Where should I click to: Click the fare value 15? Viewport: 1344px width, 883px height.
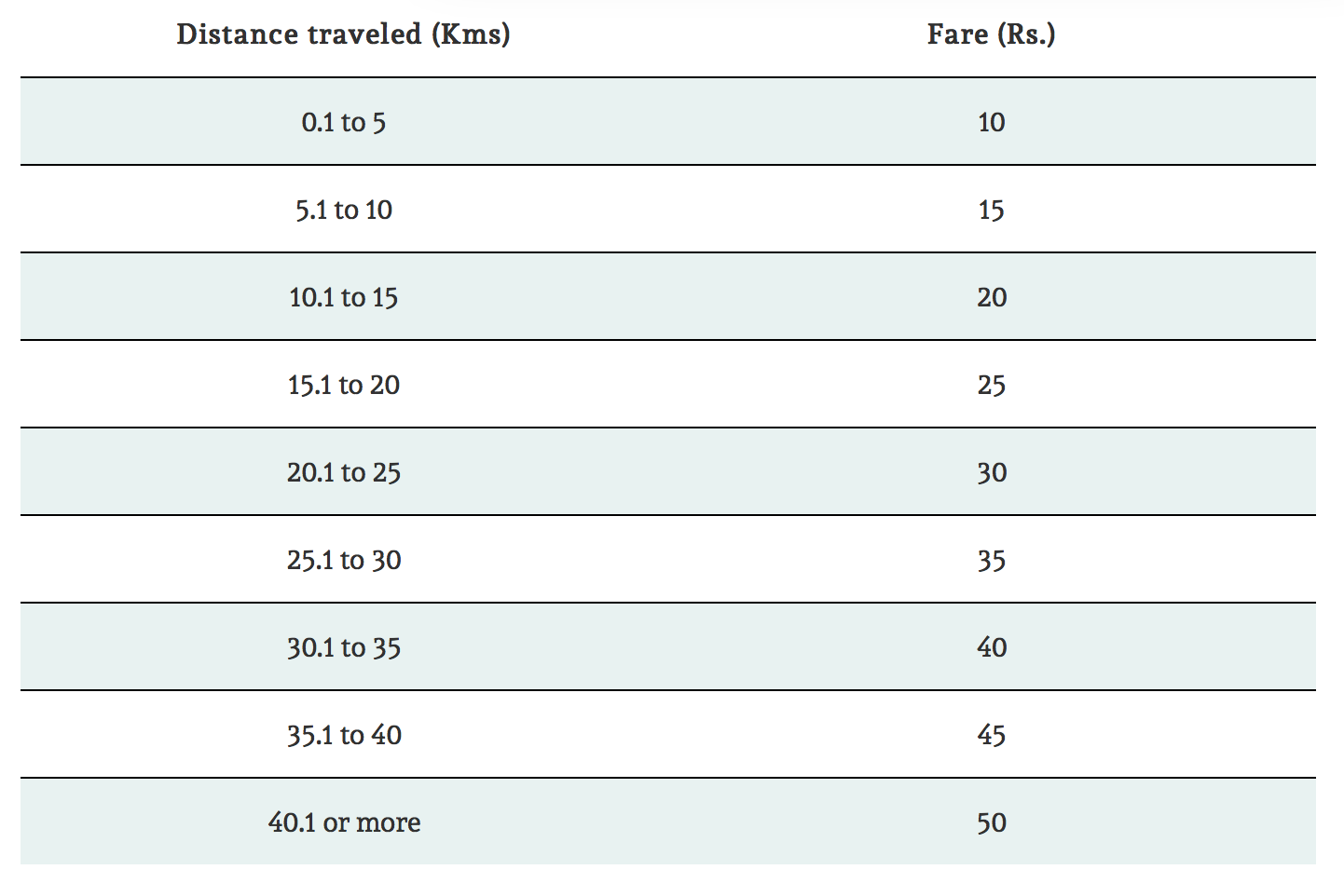point(991,210)
